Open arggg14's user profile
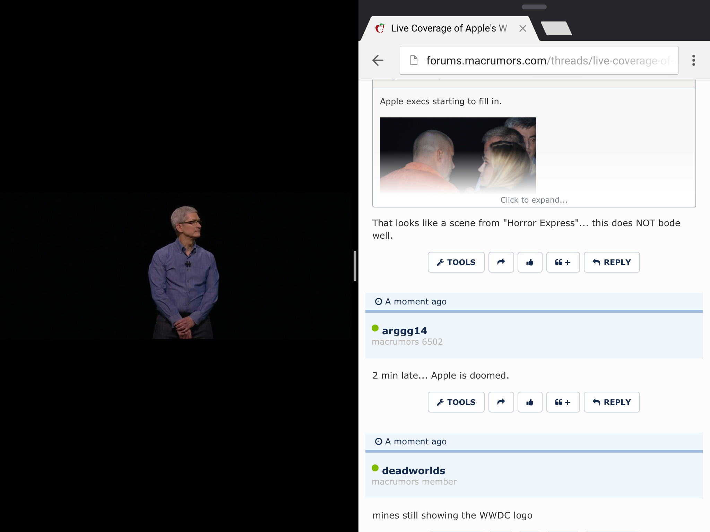Viewport: 710px width, 532px height. (x=404, y=331)
